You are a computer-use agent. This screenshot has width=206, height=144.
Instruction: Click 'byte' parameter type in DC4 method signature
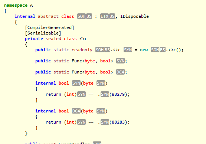point(88,111)
